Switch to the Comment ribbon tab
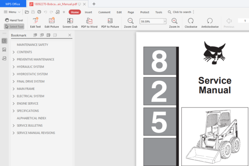 [104, 12]
